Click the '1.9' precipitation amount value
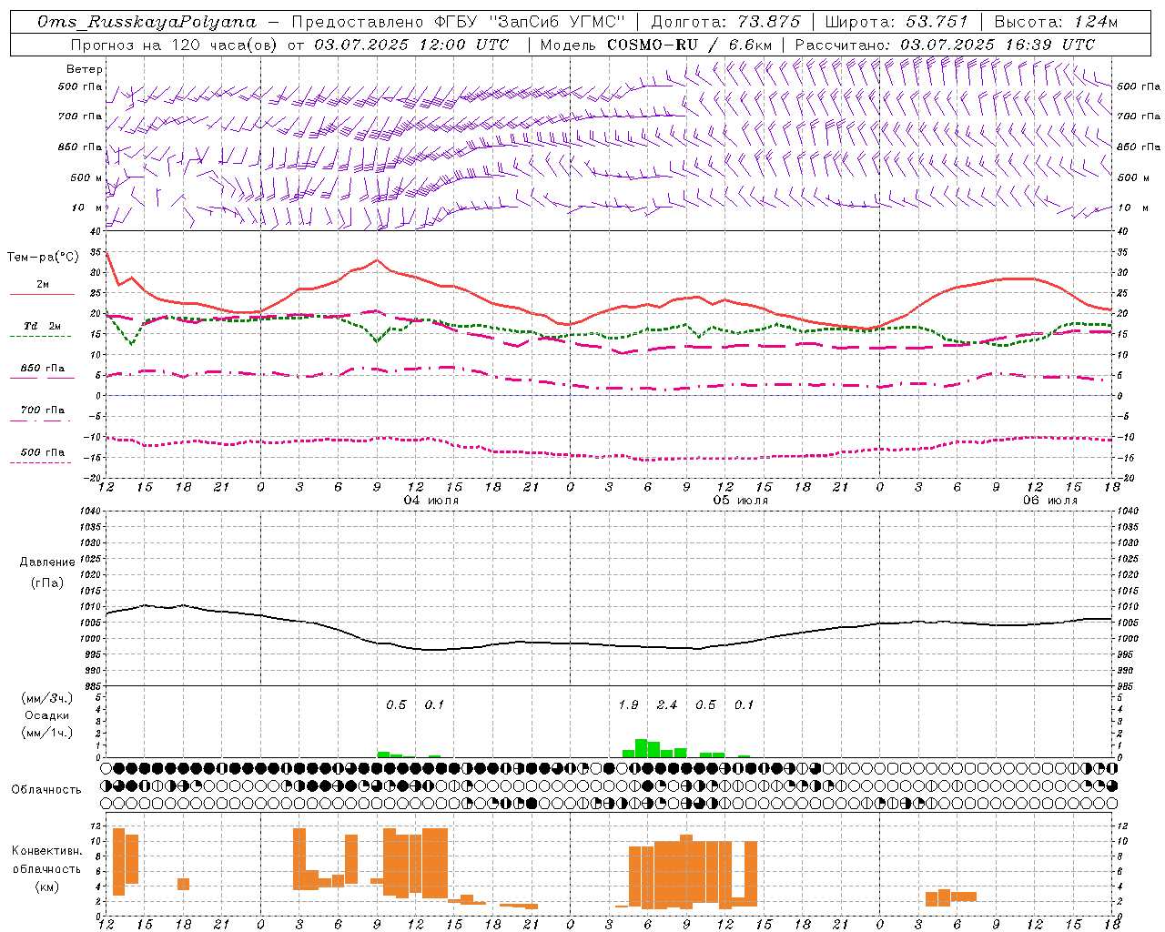 coord(628,704)
